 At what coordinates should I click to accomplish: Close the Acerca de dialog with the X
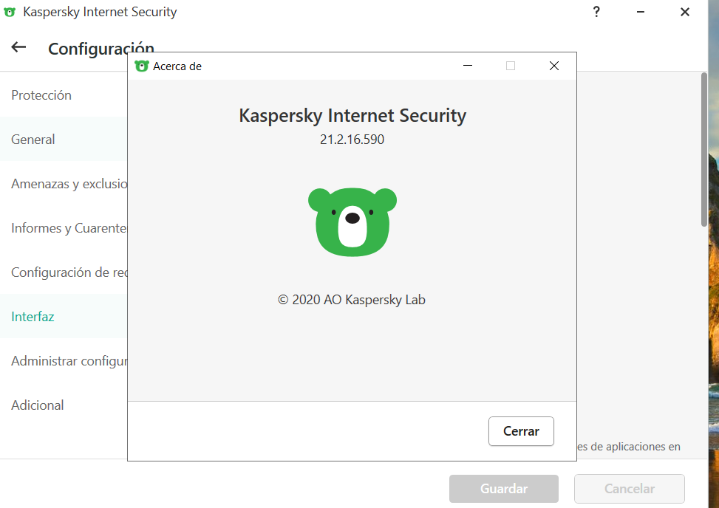coord(554,66)
